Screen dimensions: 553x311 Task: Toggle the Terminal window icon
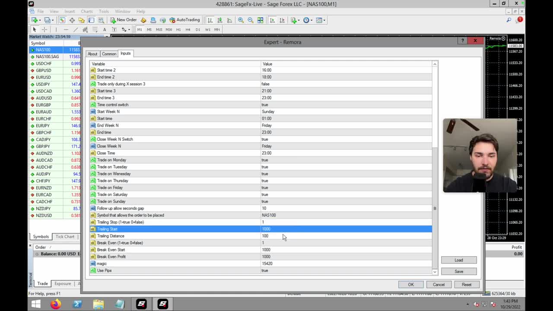(x=91, y=20)
